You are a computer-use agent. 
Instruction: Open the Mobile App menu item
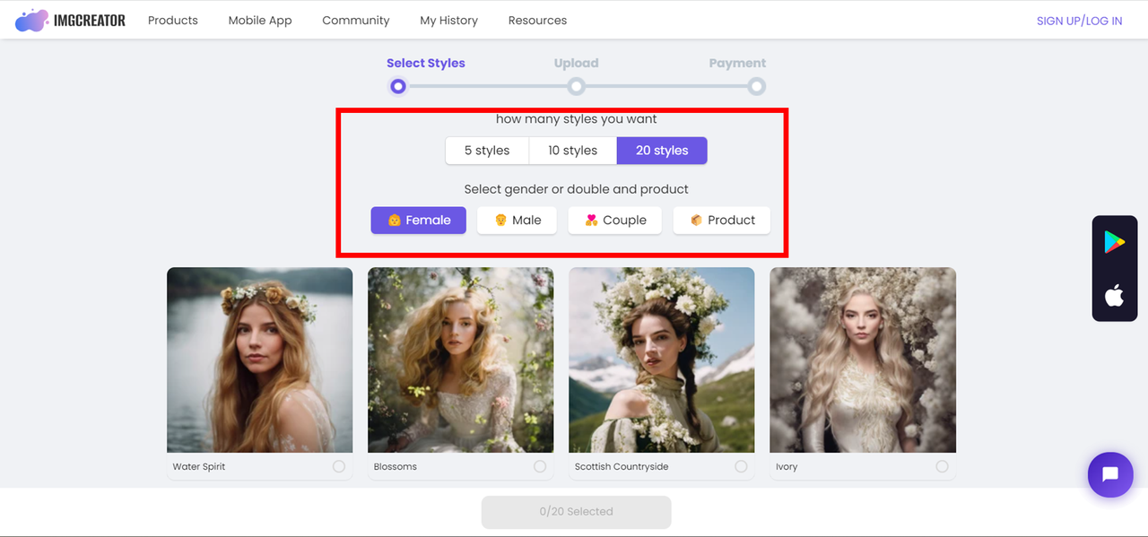pyautogui.click(x=260, y=20)
